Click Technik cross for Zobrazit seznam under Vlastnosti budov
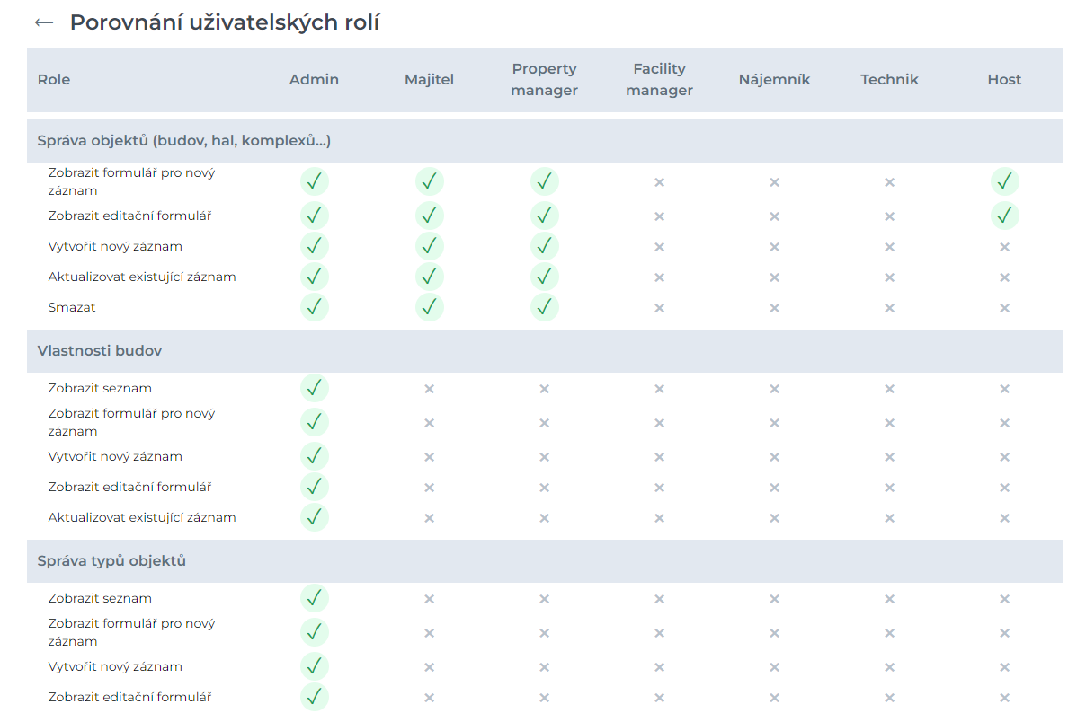 [x=889, y=389]
